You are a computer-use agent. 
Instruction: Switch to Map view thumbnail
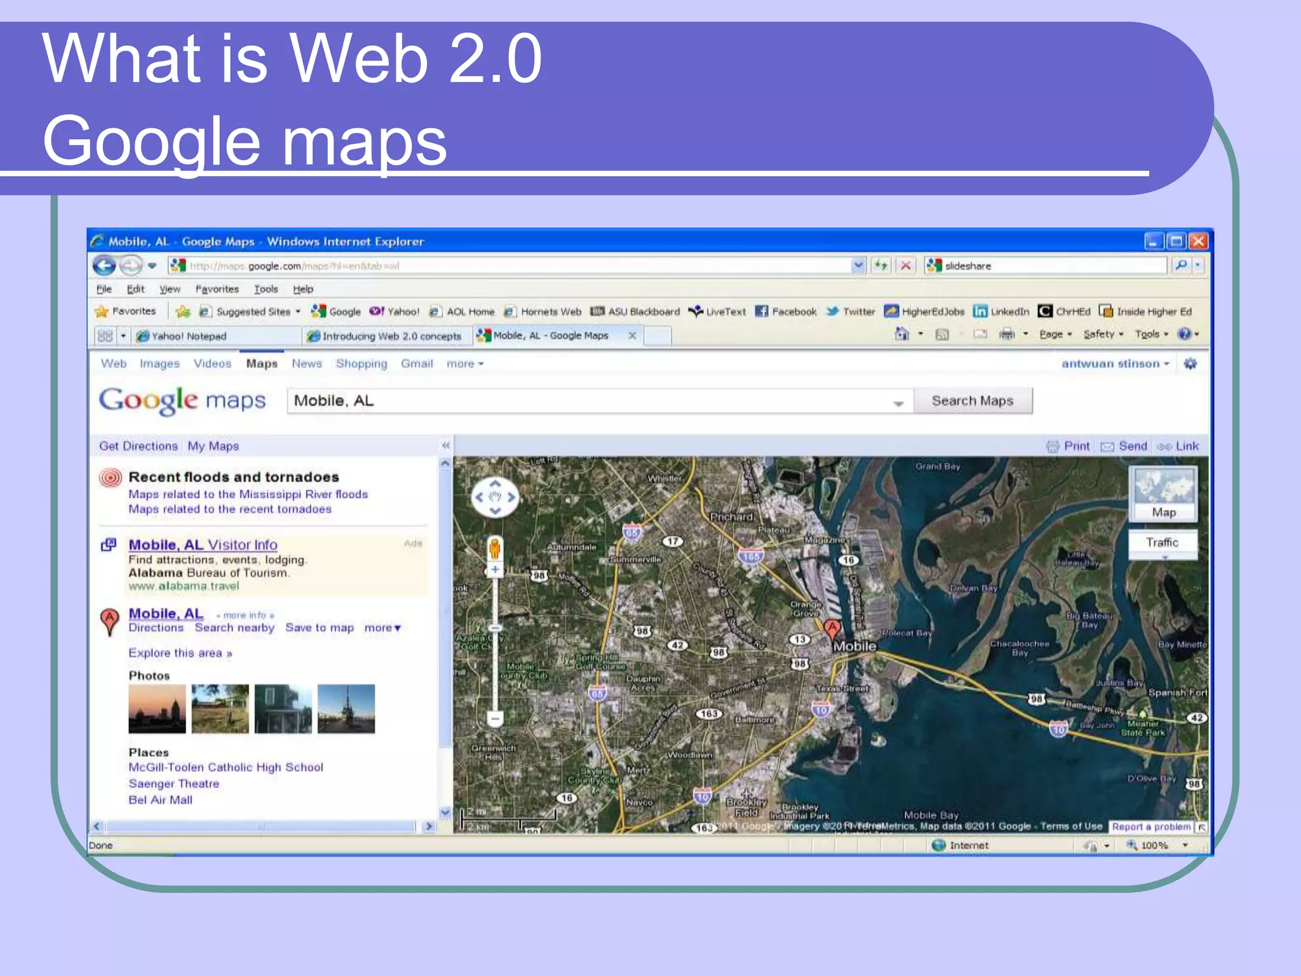1164,494
